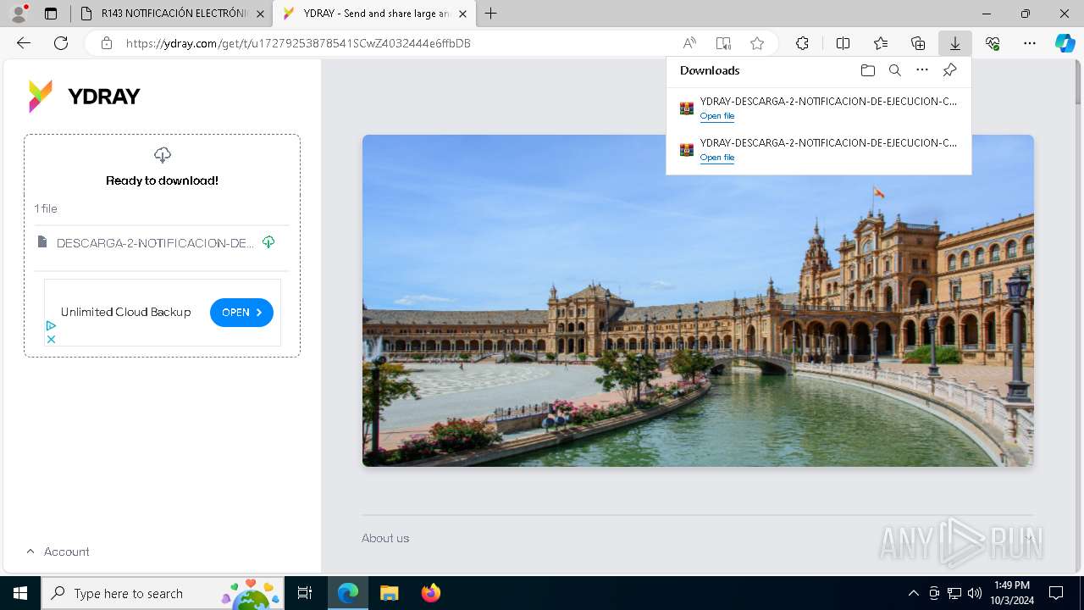Image resolution: width=1084 pixels, height=610 pixels.
Task: Click first YDRAY-DESCARGA-2 download entry name
Action: tap(828, 101)
